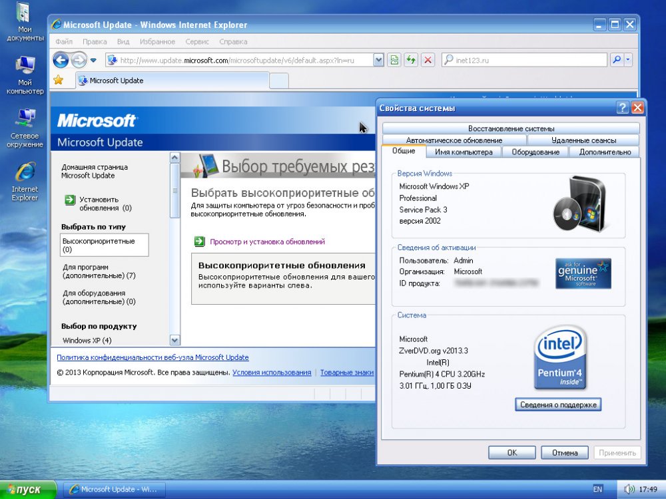Click the Intel Pentium 4 inside logo
This screenshot has height=499, width=666.
click(560, 358)
